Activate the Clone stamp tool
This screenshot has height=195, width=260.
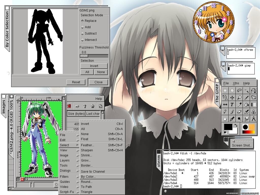[x=253, y=111]
